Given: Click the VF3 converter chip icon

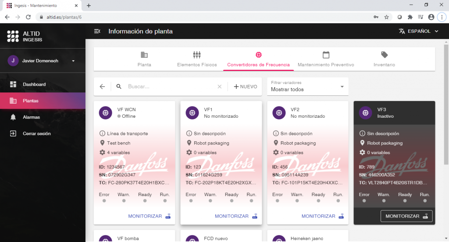Looking at the screenshot, I should point(365,112).
